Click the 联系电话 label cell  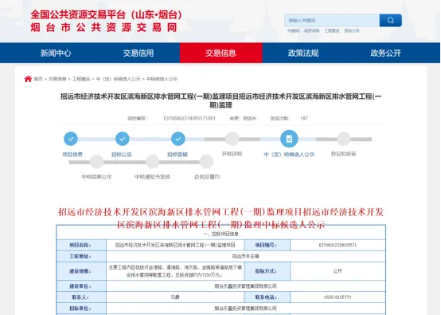pos(267,297)
